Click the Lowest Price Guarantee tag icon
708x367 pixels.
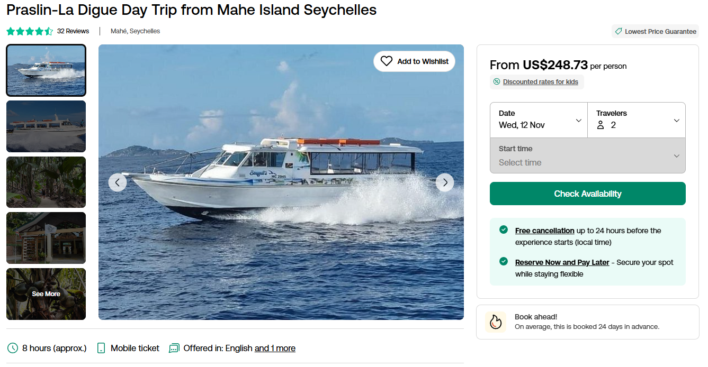click(x=618, y=31)
